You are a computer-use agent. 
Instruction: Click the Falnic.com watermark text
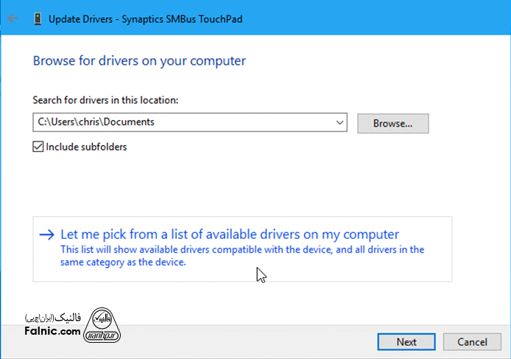tap(52, 332)
